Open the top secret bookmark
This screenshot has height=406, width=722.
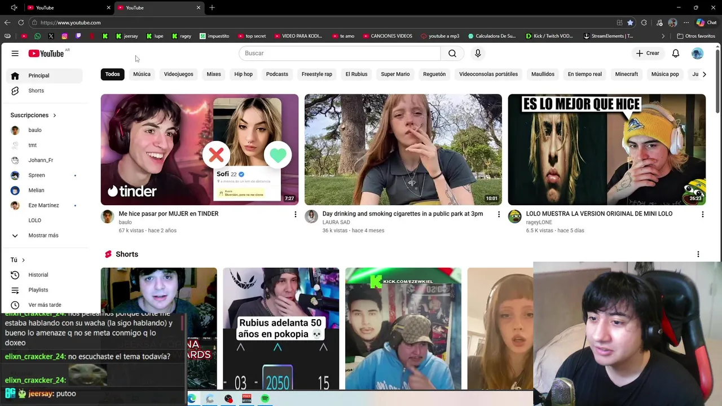252,36
